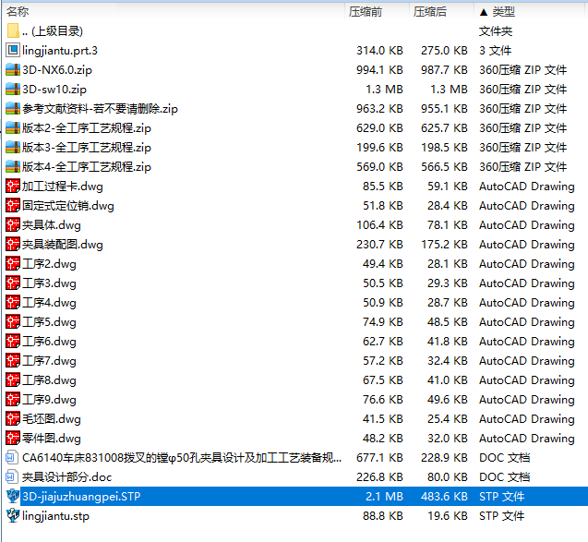Select file name 工序2.dwg
The width and height of the screenshot is (588, 542).
pyautogui.click(x=49, y=264)
